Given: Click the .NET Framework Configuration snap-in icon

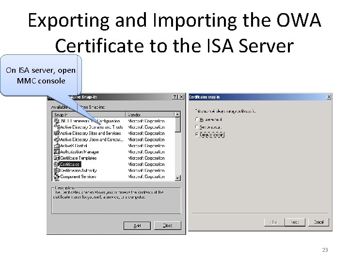Looking at the screenshot, I should coord(57,121).
